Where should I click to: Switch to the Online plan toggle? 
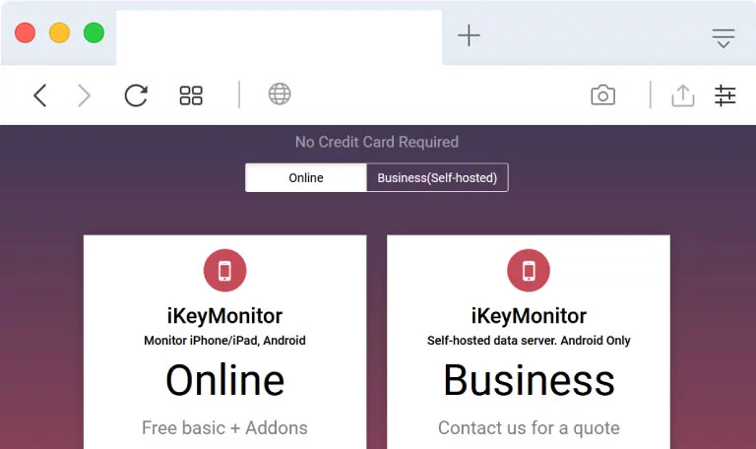[x=306, y=177]
